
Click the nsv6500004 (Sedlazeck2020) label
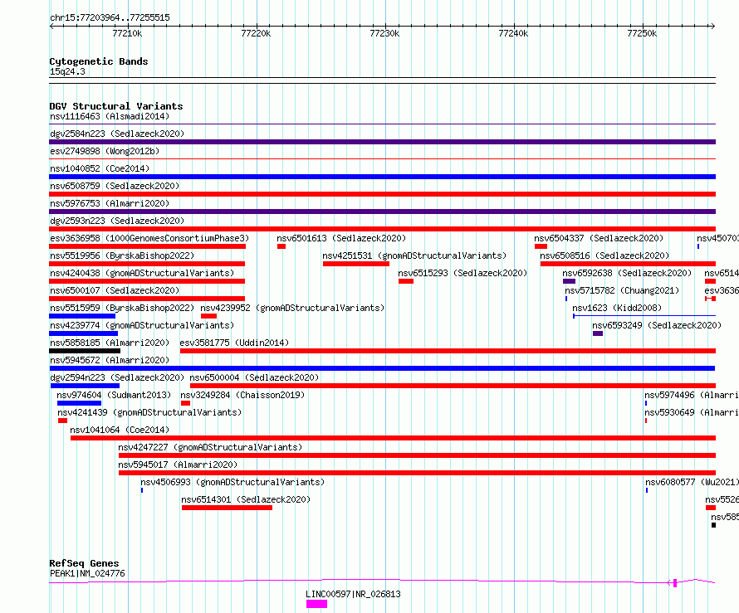point(255,377)
